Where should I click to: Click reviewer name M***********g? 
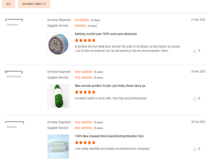[14, 72]
